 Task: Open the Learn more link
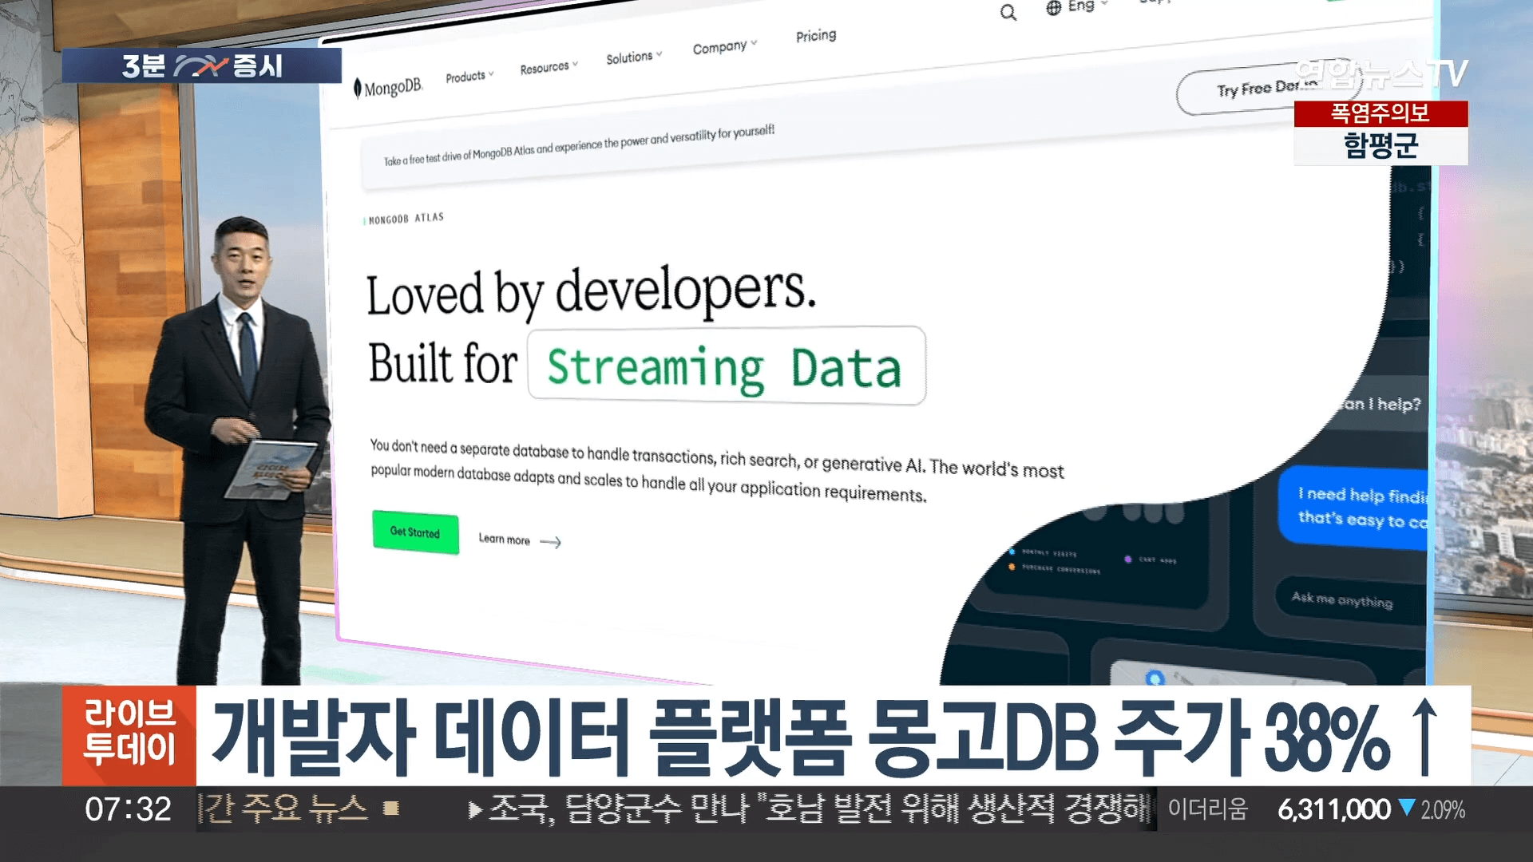(504, 540)
